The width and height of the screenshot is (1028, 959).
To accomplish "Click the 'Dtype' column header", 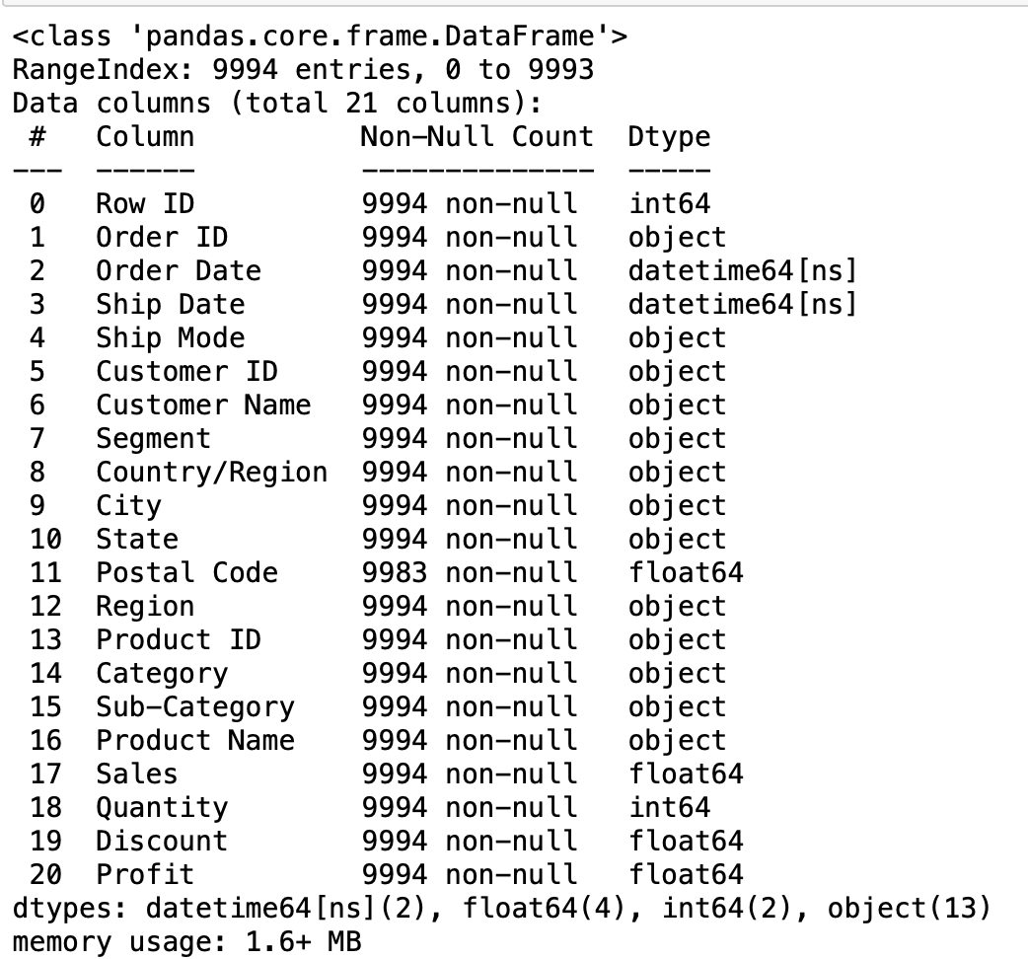I will (x=668, y=136).
